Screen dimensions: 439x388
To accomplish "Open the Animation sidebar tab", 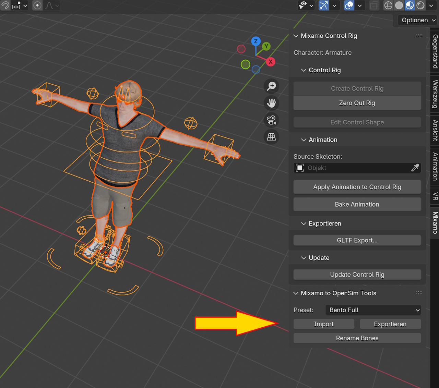I will 435,167.
